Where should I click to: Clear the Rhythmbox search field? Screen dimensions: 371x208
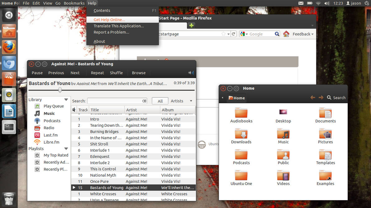tap(144, 101)
